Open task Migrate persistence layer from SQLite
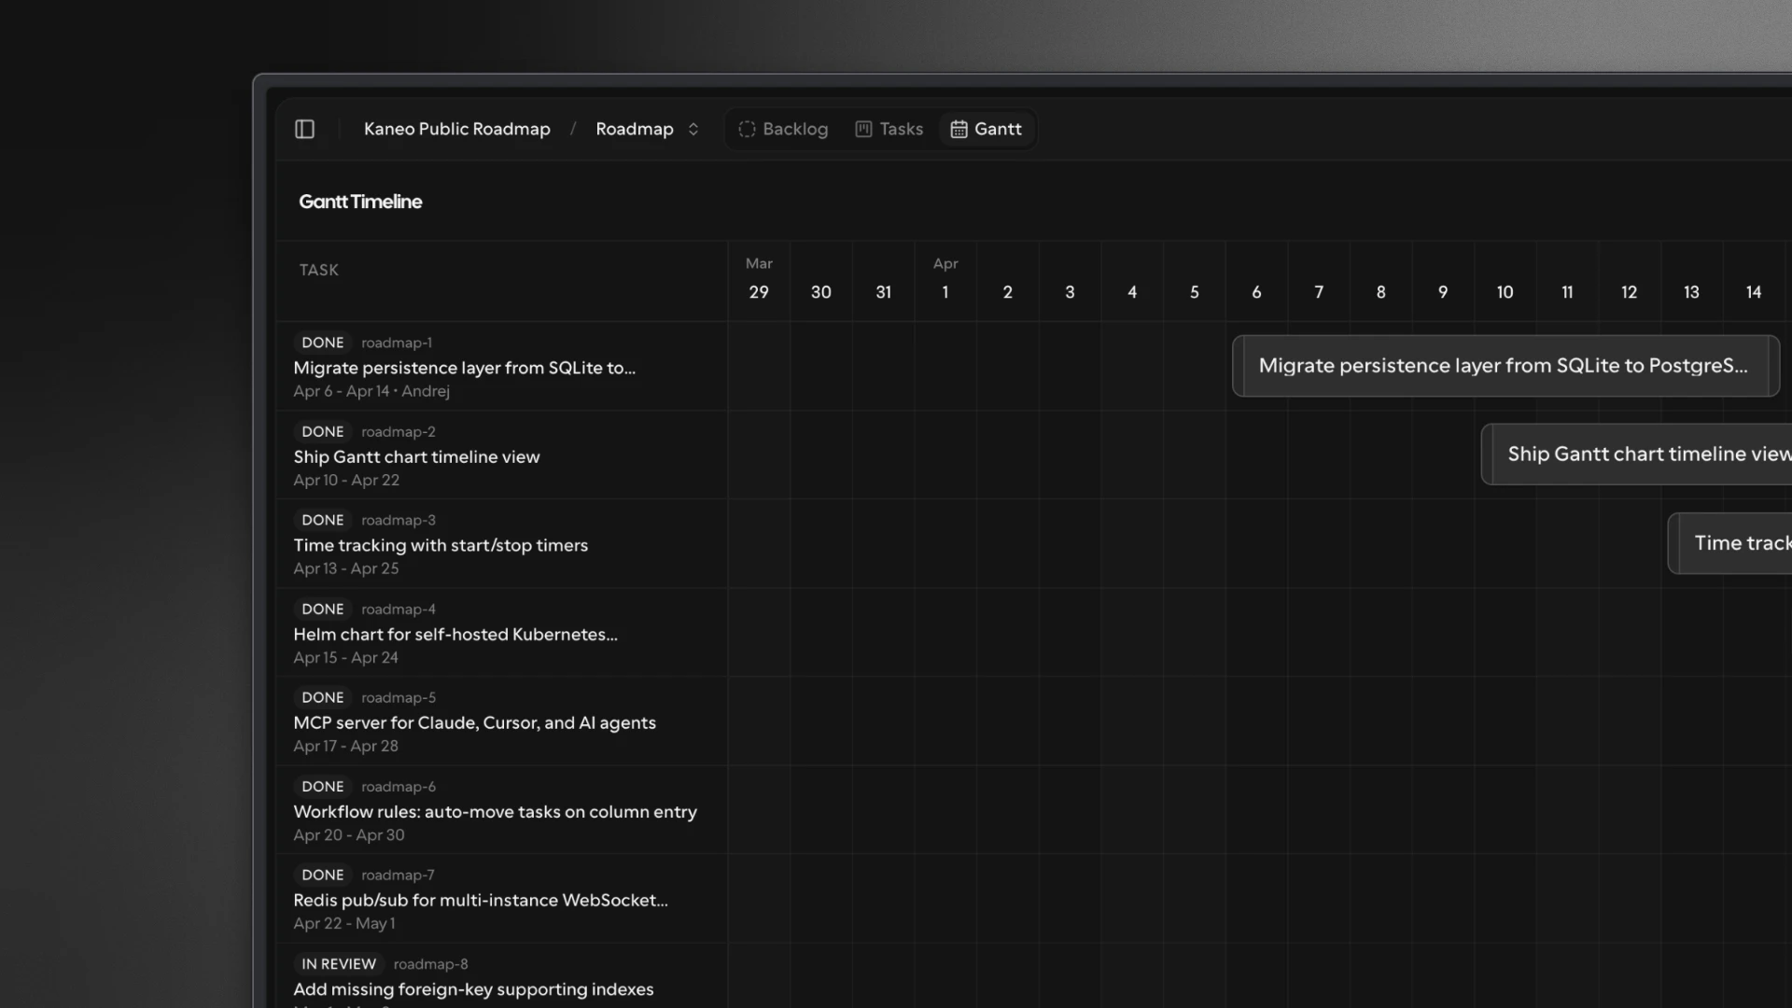Viewport: 1792px width, 1008px height. [465, 368]
